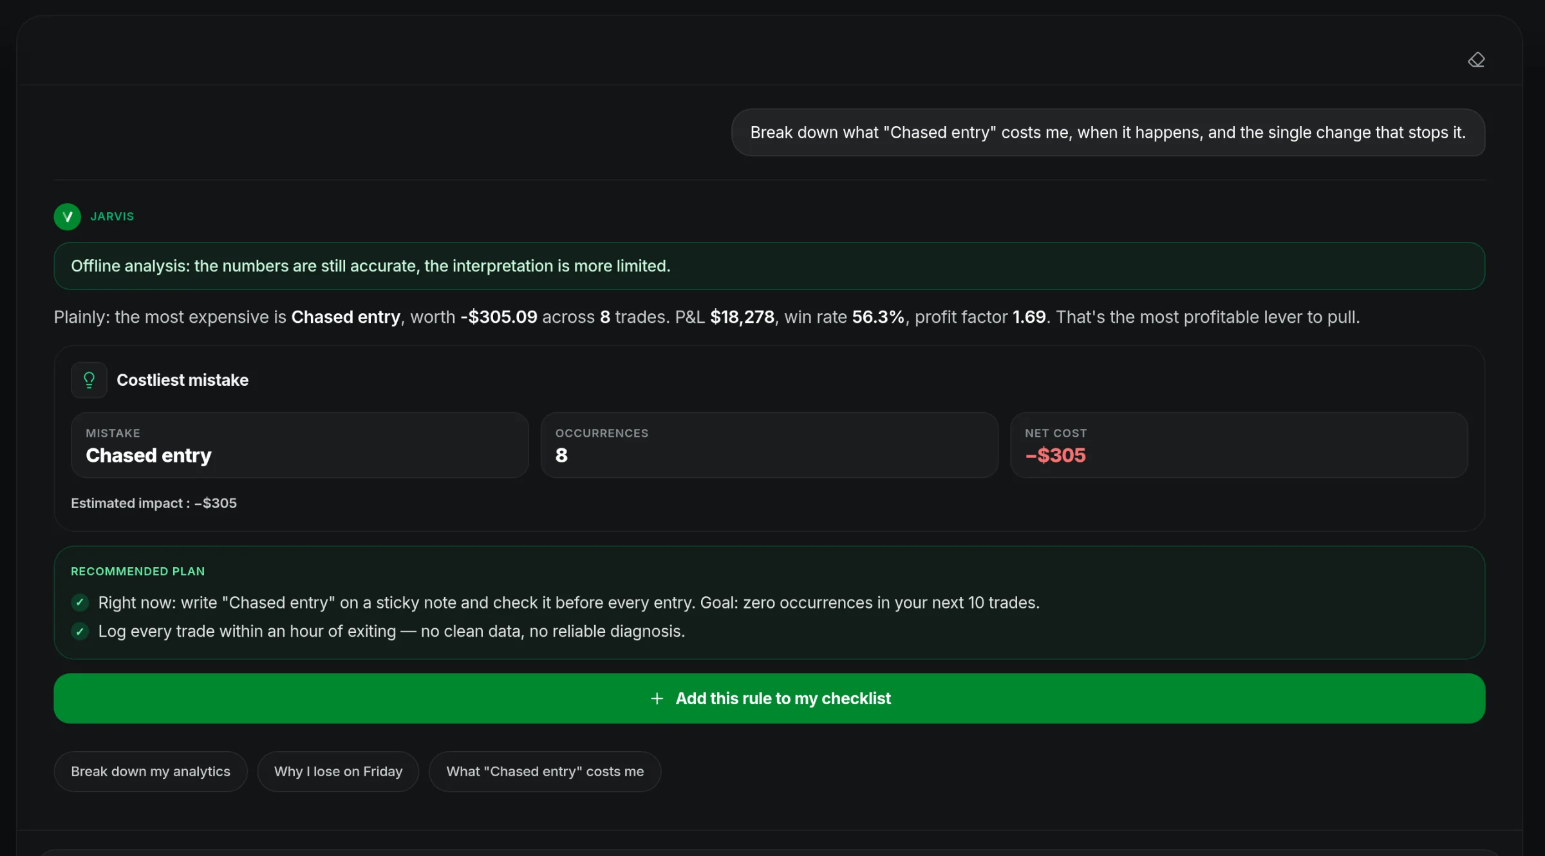
Task: Click the Estimated impact -$305 line
Action: tap(154, 504)
